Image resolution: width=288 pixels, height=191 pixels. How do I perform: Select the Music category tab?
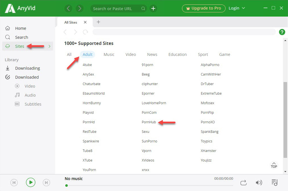click(x=109, y=54)
